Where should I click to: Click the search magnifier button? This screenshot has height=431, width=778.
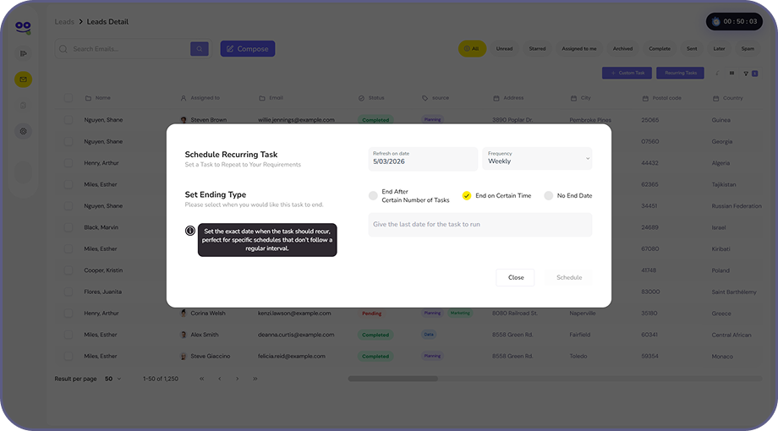[x=200, y=49]
